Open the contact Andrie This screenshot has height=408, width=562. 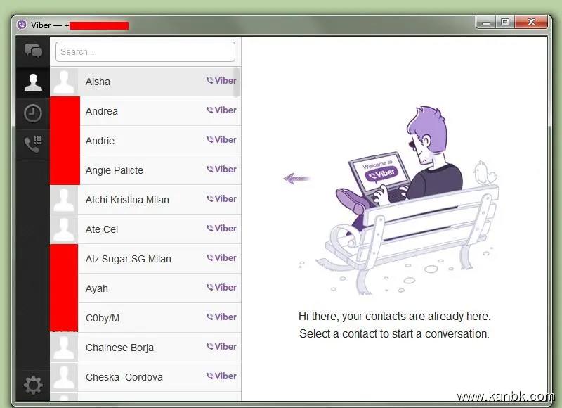[x=100, y=141]
